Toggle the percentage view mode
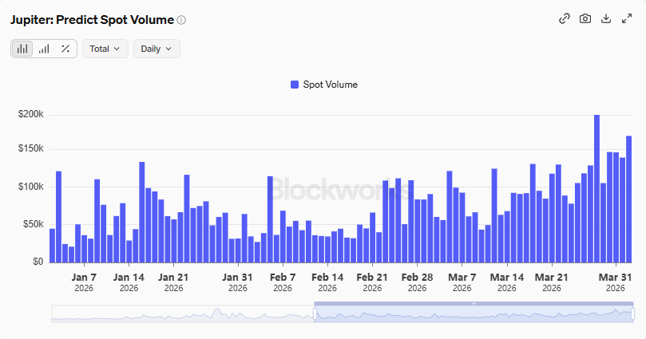 click(x=65, y=49)
